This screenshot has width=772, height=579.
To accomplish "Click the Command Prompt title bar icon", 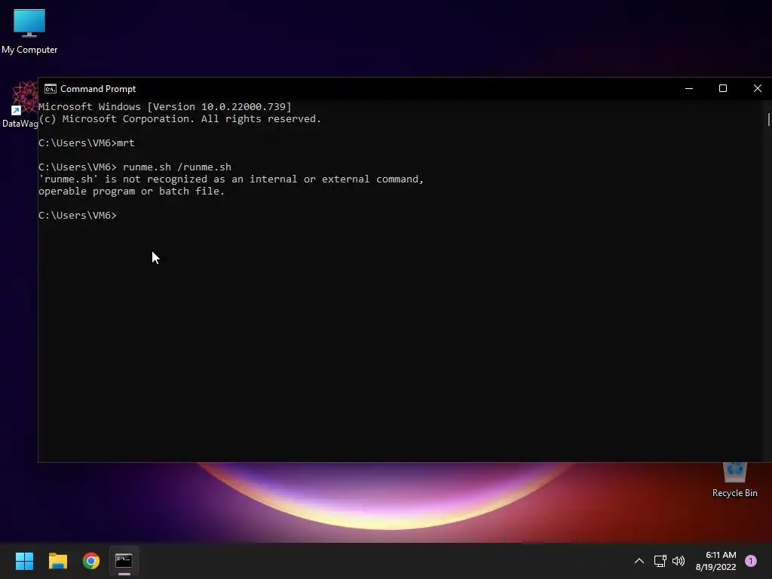I will pyautogui.click(x=51, y=89).
